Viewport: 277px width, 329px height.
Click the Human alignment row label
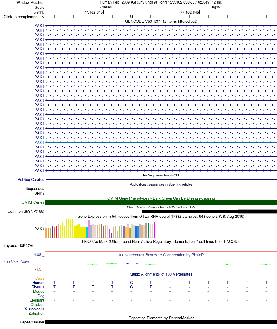tap(38, 283)
